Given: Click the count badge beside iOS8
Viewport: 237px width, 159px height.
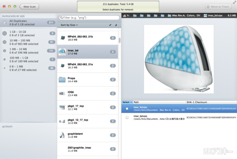Looking at the screenshot, I should click(x=113, y=93).
